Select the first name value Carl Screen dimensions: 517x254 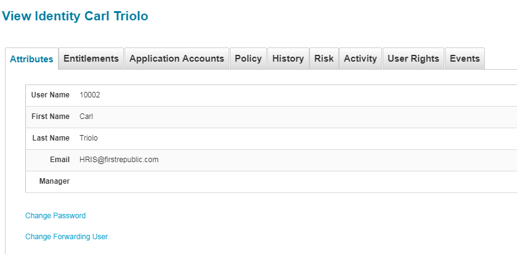click(x=86, y=117)
